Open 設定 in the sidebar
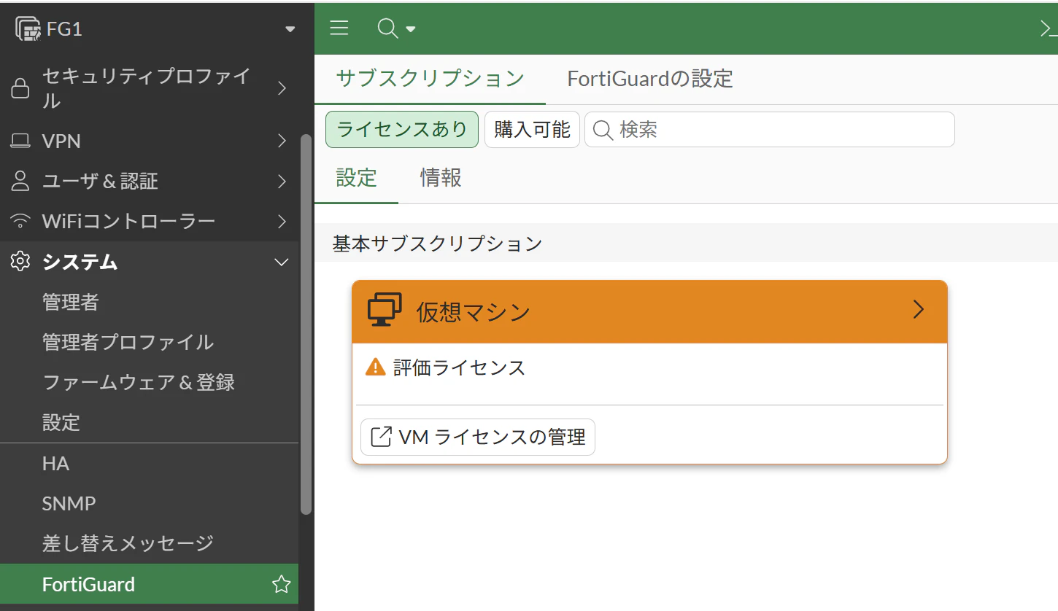 click(61, 422)
